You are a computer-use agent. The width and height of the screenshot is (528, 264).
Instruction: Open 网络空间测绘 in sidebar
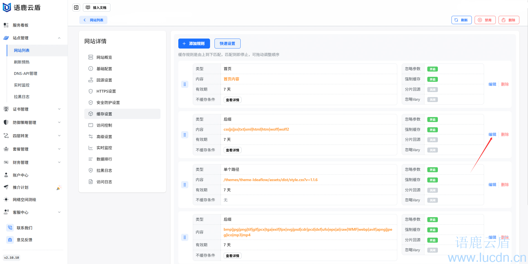(x=24, y=200)
